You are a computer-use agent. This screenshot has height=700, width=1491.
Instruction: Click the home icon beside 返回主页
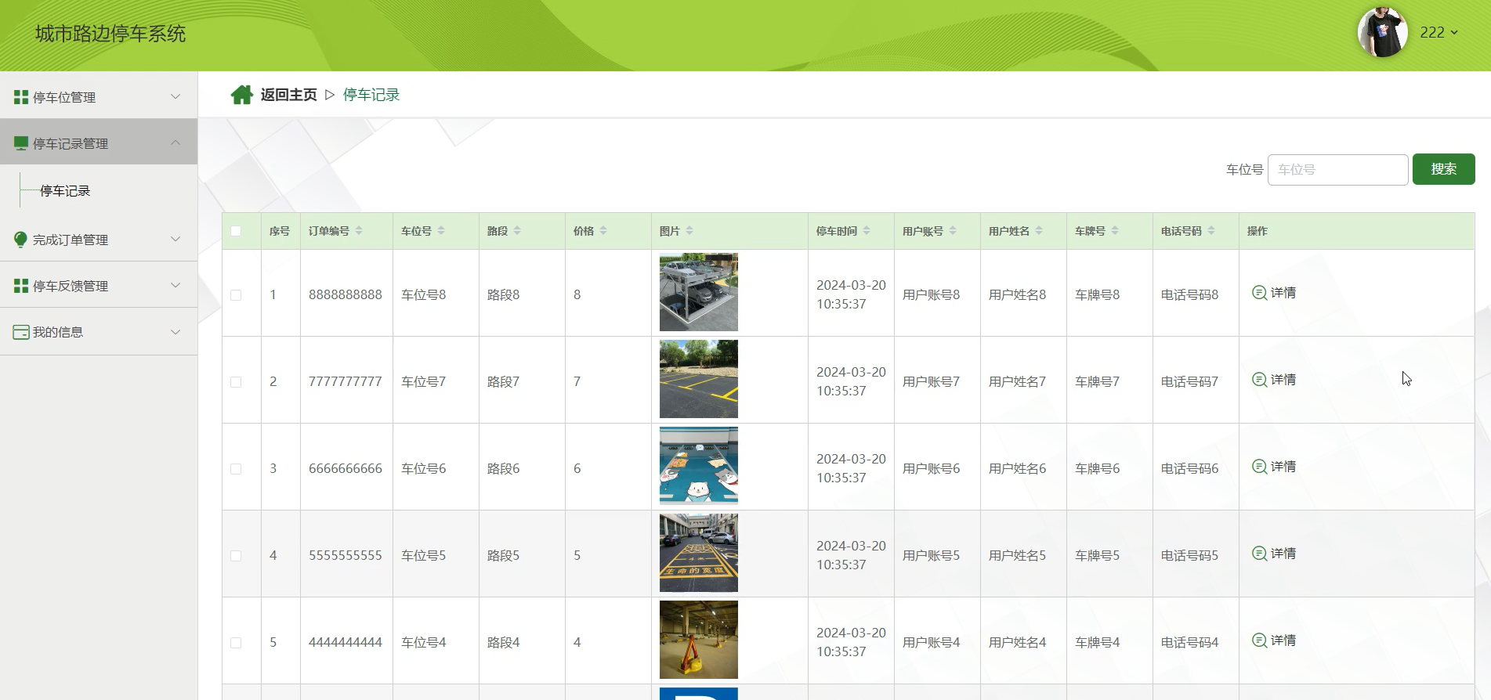coord(241,95)
